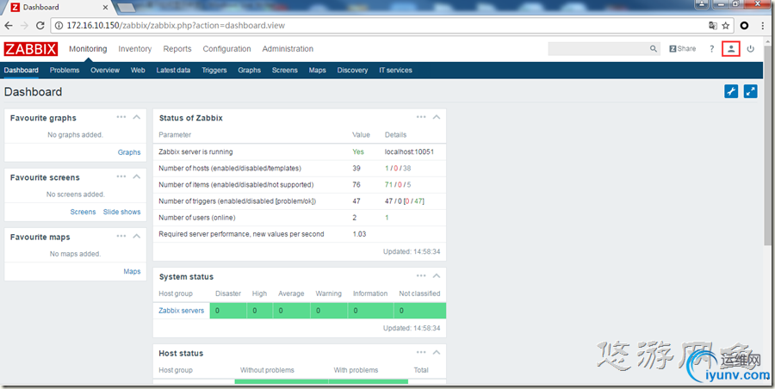Click the Disaster count cell

[228, 311]
